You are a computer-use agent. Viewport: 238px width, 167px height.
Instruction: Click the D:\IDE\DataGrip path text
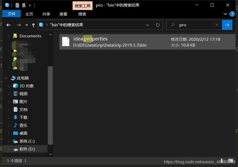point(110,45)
